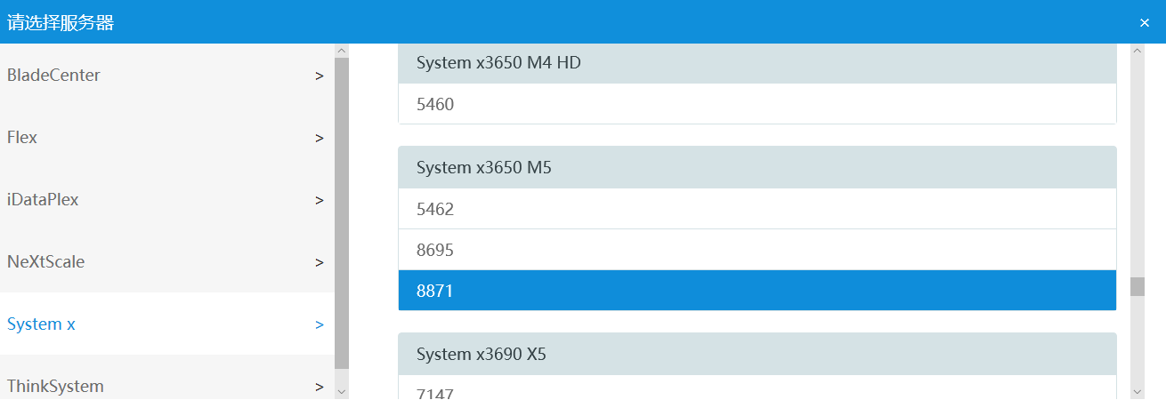Select ThinkSystem in the sidebar
This screenshot has height=400, width=1166.
pos(55,387)
